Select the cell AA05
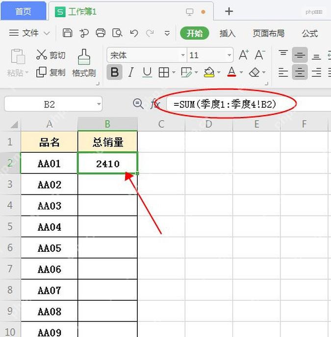 click(x=50, y=248)
